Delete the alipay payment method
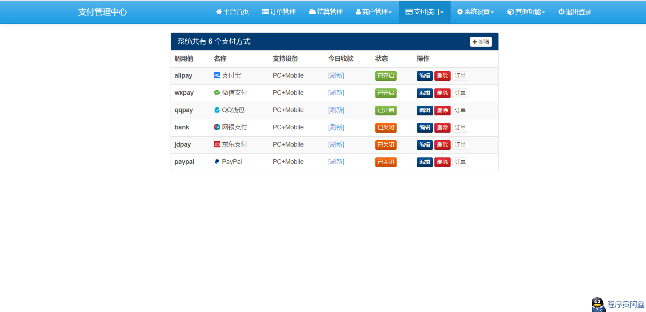This screenshot has width=646, height=312. coord(442,76)
